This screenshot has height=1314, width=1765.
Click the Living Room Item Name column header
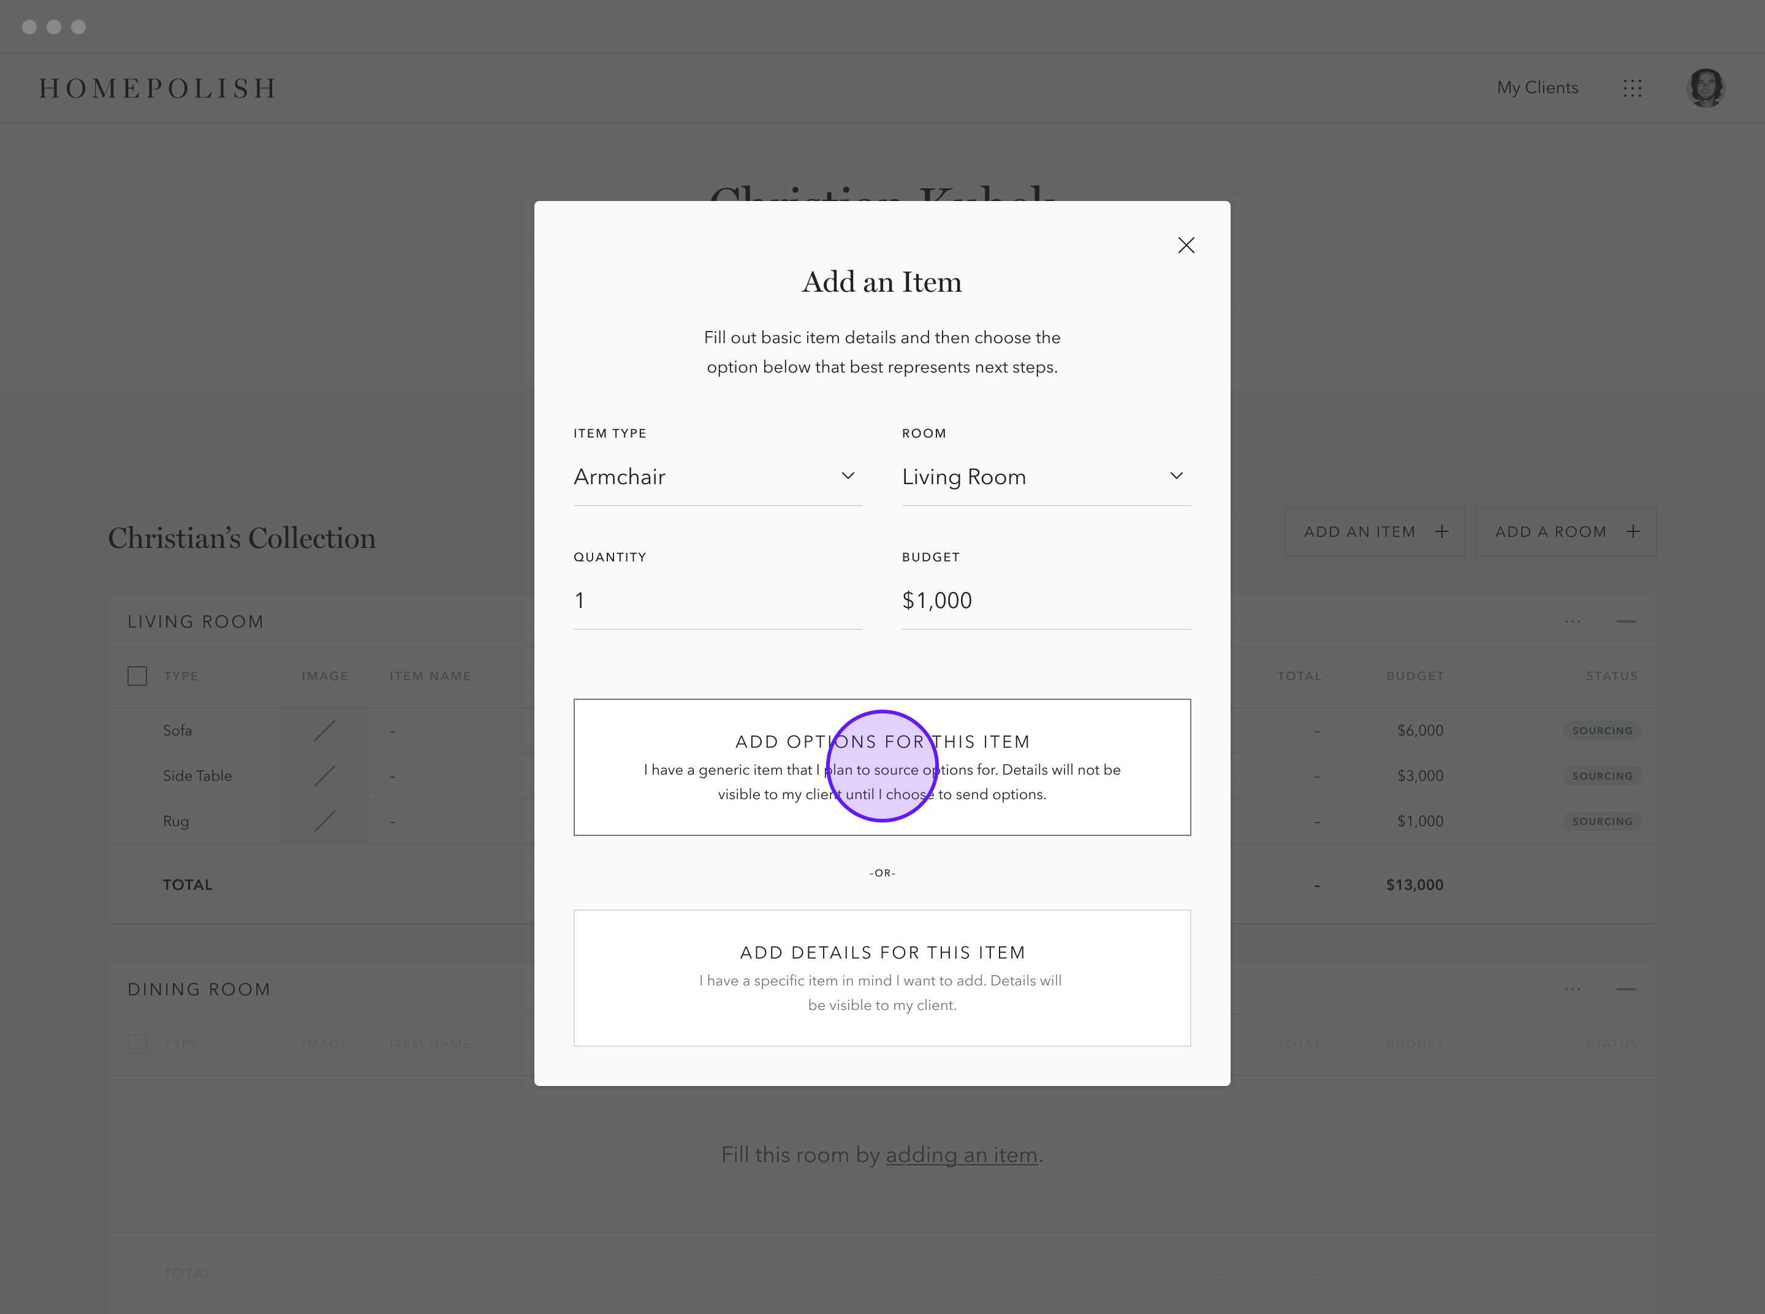pos(430,676)
